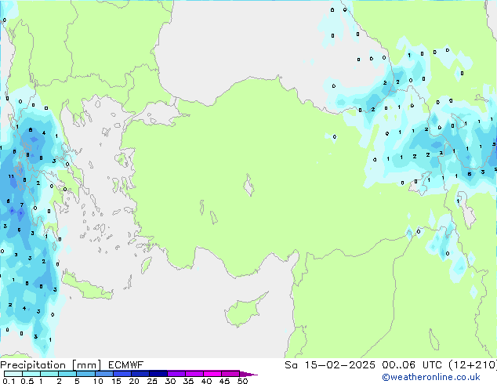The height and width of the screenshot is (384, 497).
Task: Click the 'ECMWF' model label
Action: tap(126, 365)
